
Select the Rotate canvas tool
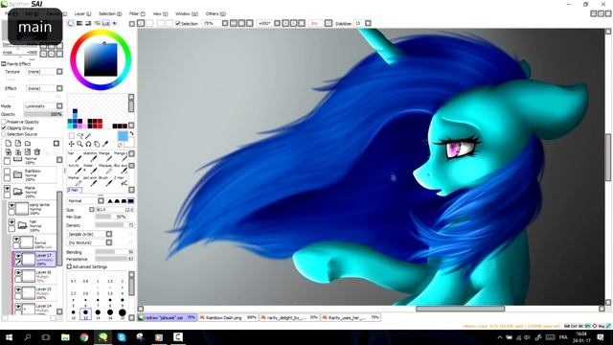pyautogui.click(x=88, y=144)
